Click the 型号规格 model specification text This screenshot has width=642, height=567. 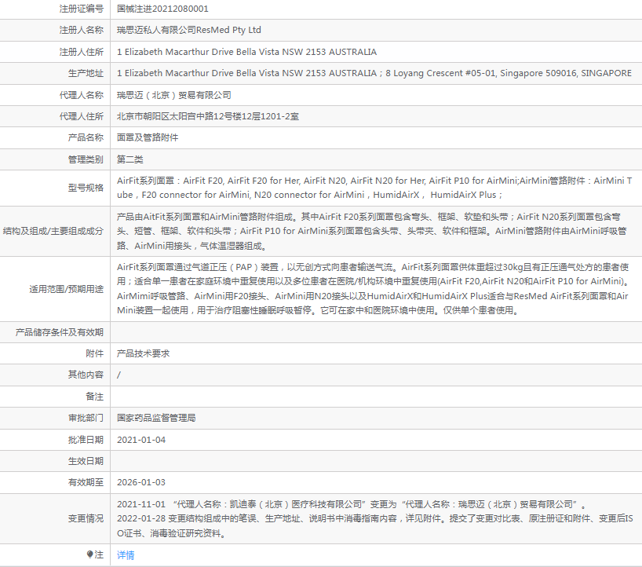coord(373,187)
